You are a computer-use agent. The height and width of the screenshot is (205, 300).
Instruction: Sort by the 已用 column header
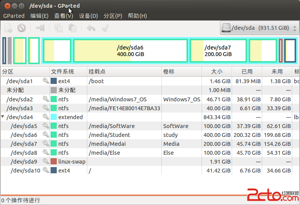tap(247, 72)
